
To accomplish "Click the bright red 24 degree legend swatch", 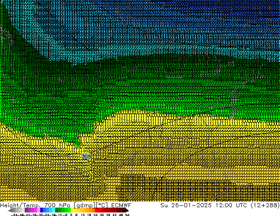I will click(96, 210).
